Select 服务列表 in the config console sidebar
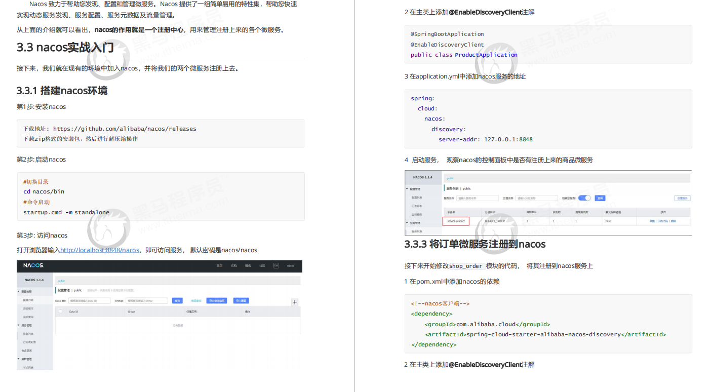712x392 pixels. coord(28,334)
